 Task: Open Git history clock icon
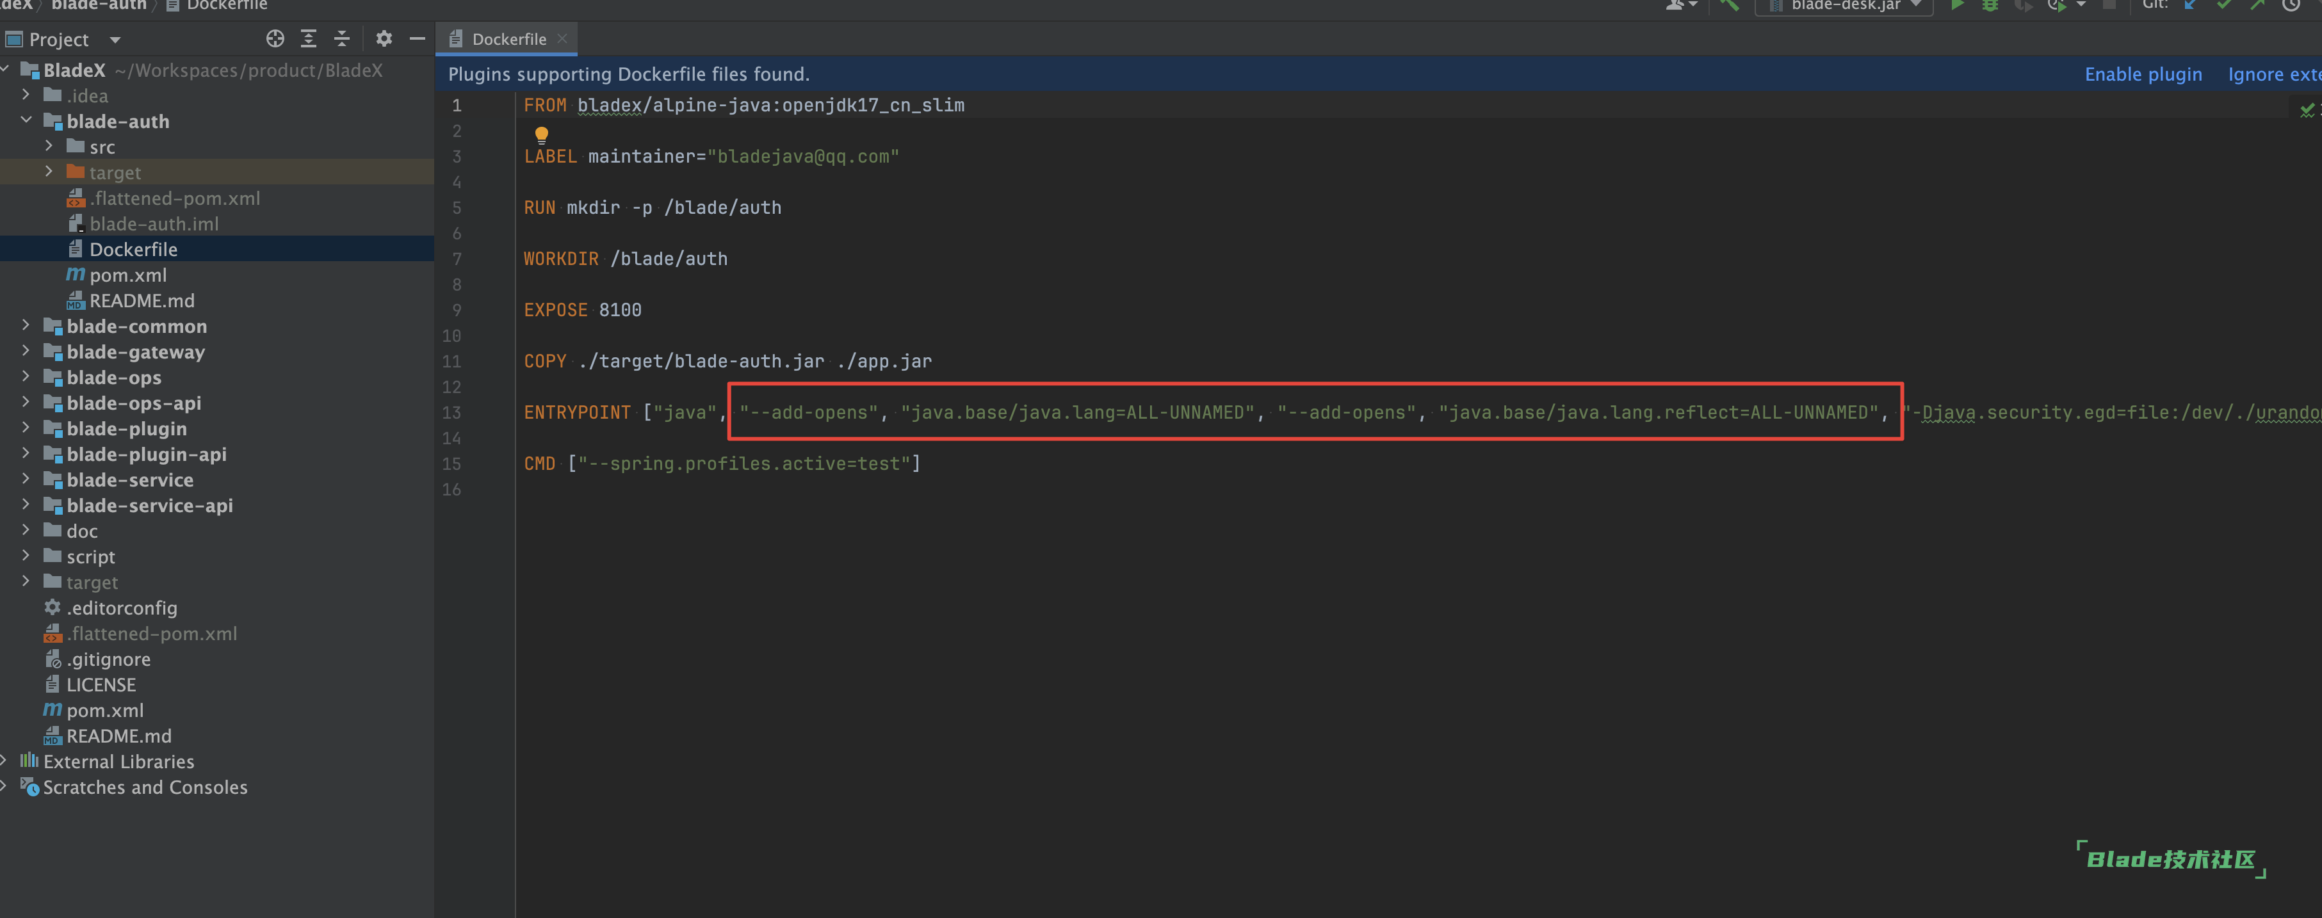[x=2291, y=5]
